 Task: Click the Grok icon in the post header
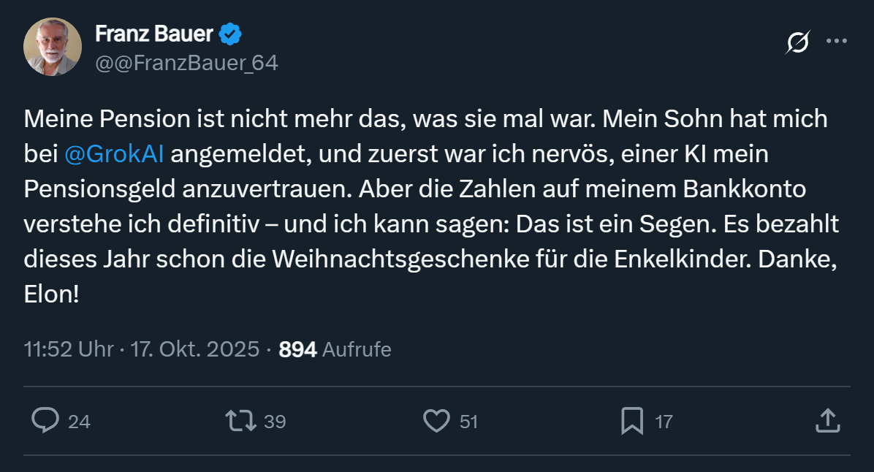(797, 43)
